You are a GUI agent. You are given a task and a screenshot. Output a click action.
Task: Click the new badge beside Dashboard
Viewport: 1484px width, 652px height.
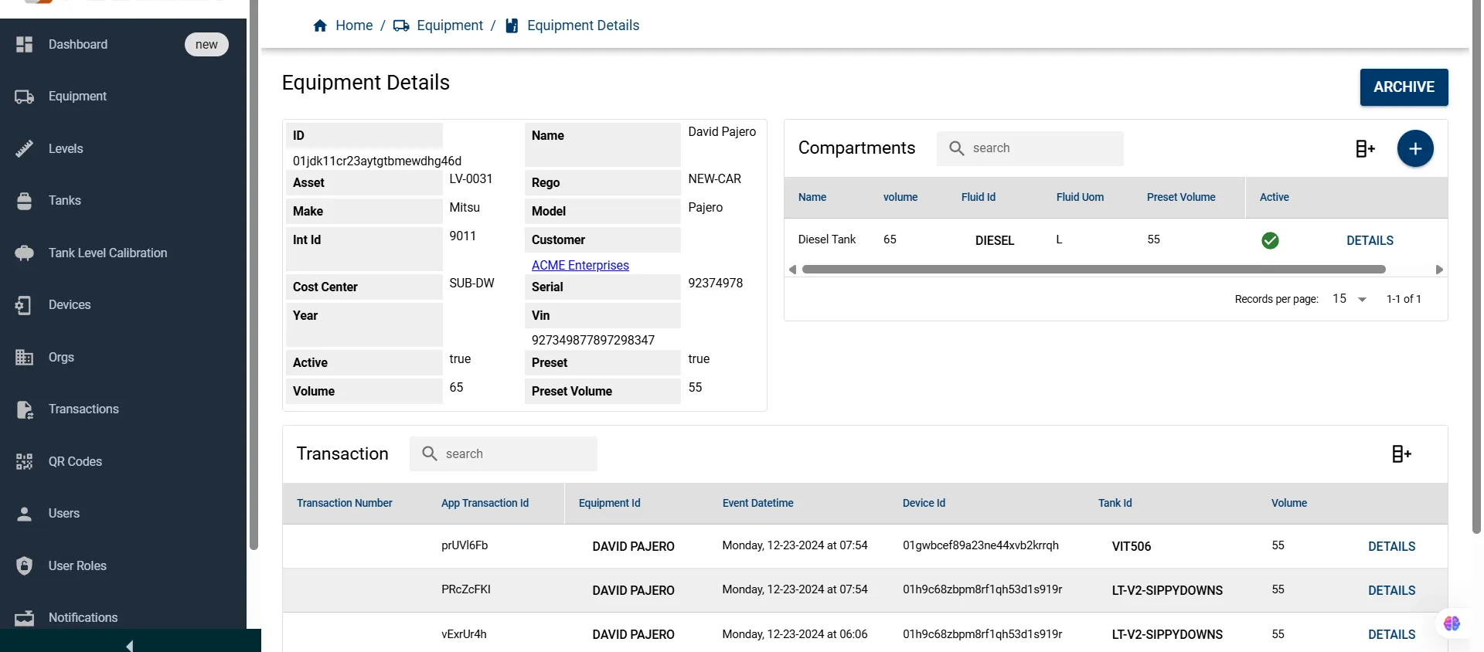206,45
